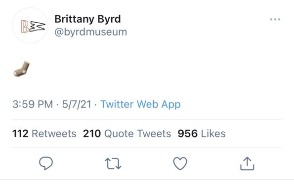The width and height of the screenshot is (294, 185).
Task: Open the share arrow icon
Action: click(247, 163)
